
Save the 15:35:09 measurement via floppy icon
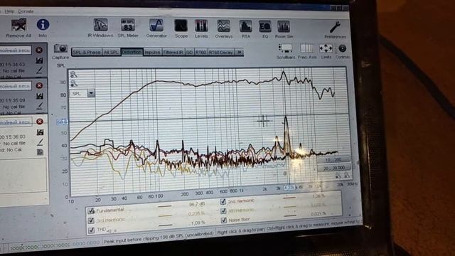40,96
